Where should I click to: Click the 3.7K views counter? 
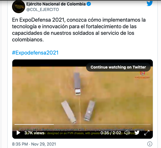click(x=34, y=133)
